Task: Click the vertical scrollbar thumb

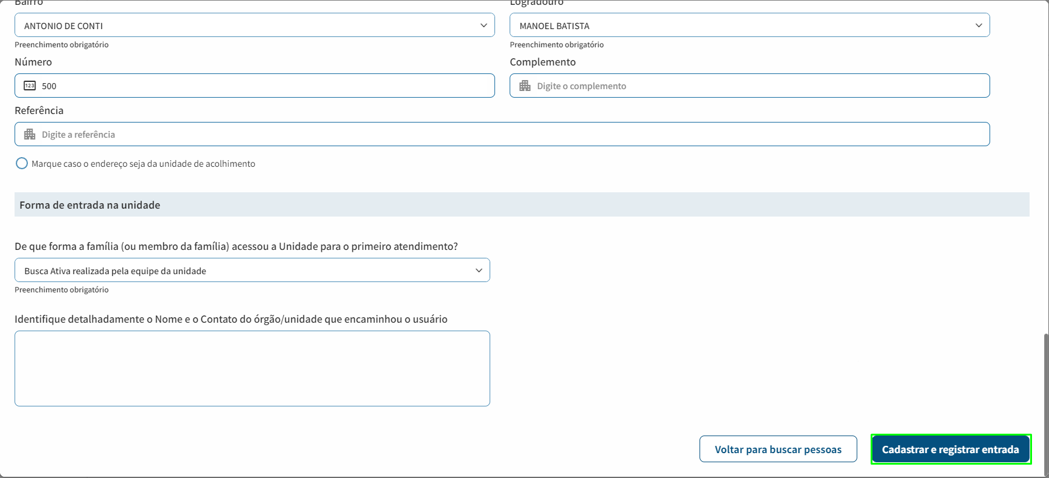Action: [x=1046, y=405]
